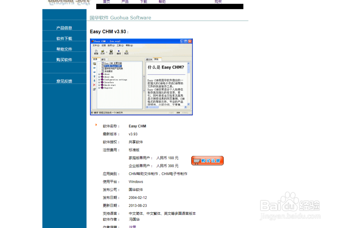Click the preview pane vertical scrollbar in the screenshot

coord(188,84)
